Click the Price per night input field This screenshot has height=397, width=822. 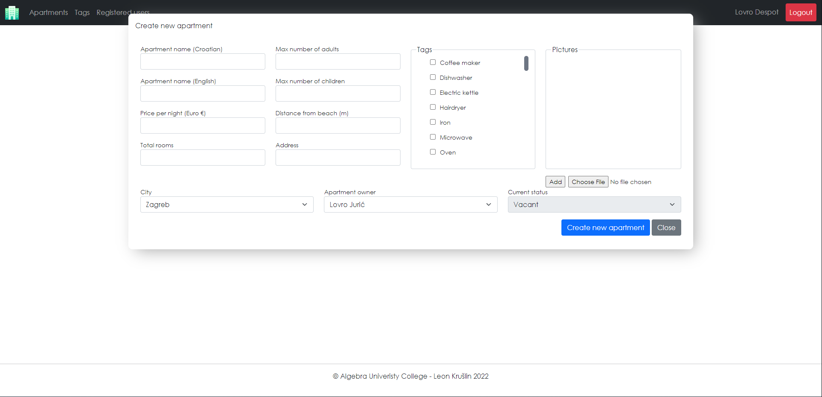(x=202, y=125)
